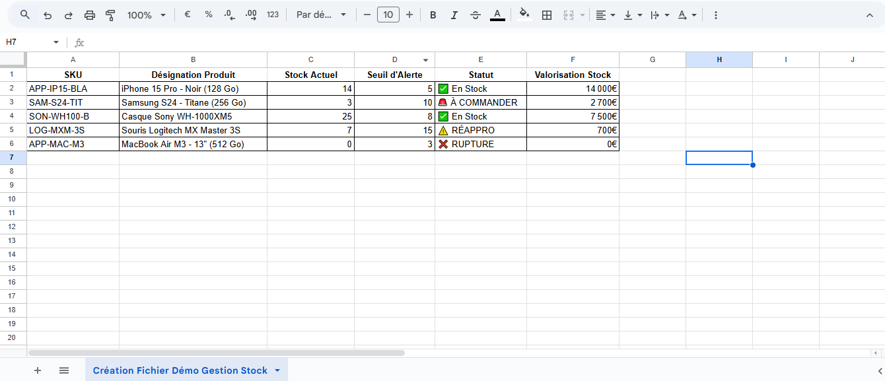
Task: Collapse the menus with the top-right chevron
Action: click(x=869, y=15)
